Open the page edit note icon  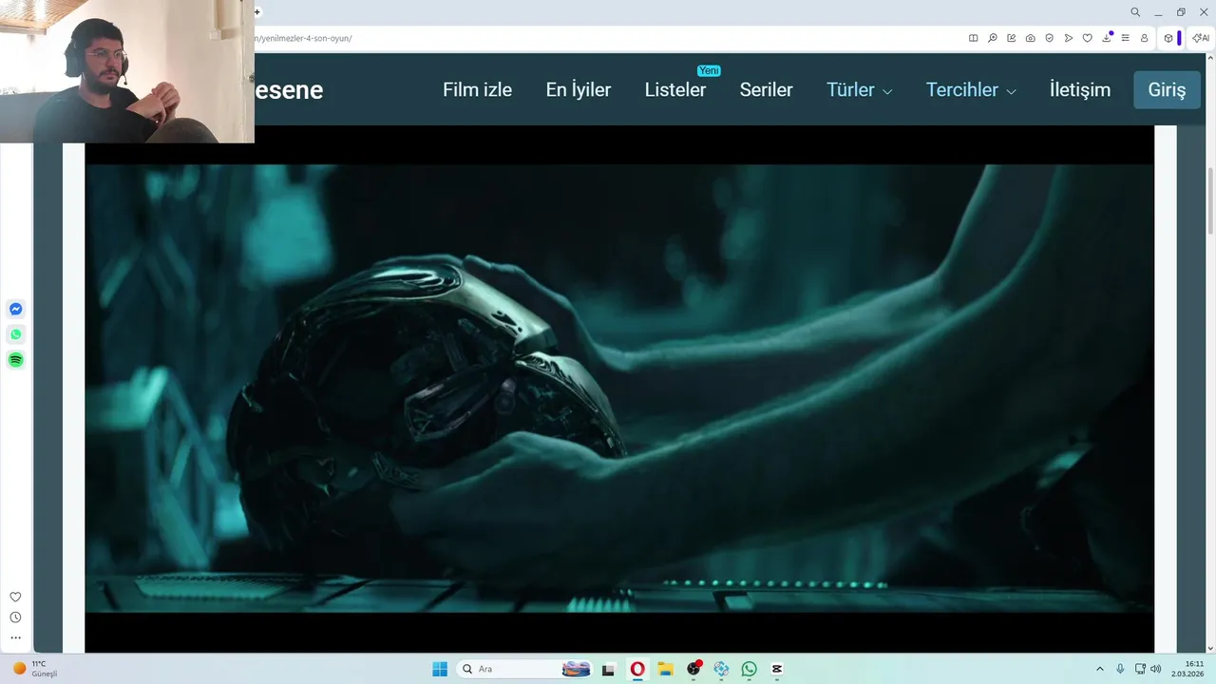(x=1011, y=38)
